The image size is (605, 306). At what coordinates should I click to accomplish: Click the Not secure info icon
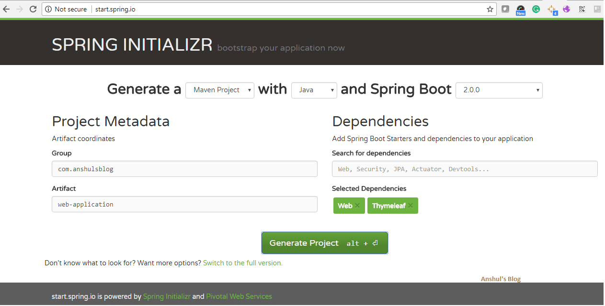pyautogui.click(x=48, y=9)
